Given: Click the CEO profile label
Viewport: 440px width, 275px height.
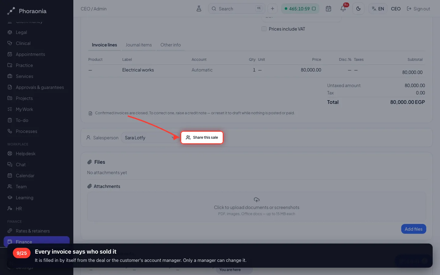Looking at the screenshot, I should (x=396, y=9).
